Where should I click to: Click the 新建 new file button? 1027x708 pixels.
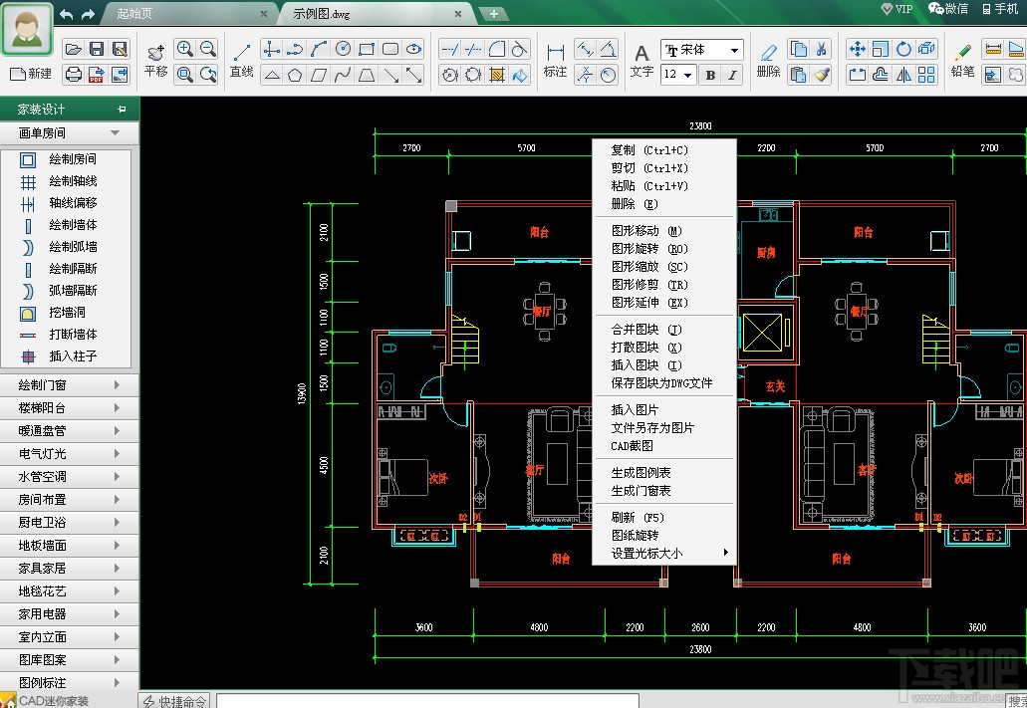pos(31,74)
